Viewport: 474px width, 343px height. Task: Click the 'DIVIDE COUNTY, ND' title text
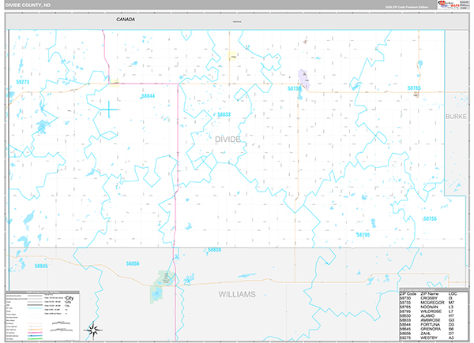coord(28,6)
